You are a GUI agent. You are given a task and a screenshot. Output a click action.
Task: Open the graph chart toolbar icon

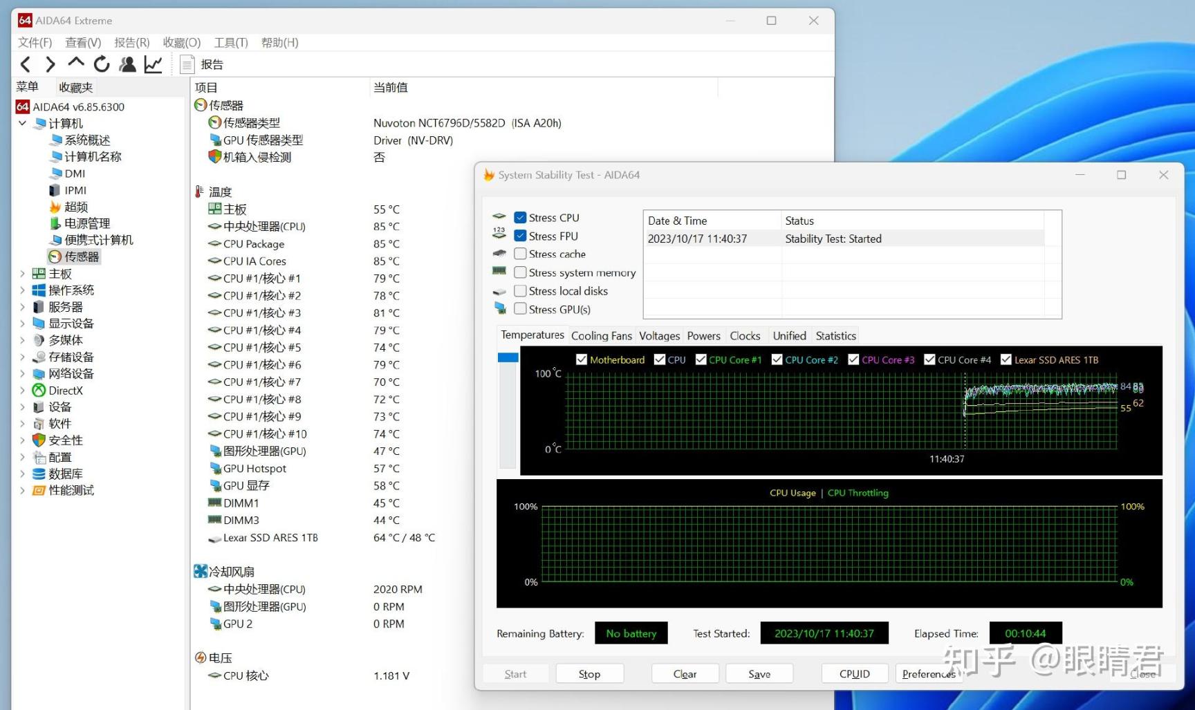click(x=153, y=64)
